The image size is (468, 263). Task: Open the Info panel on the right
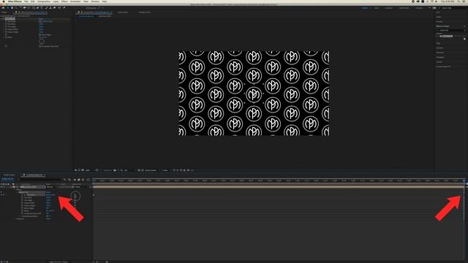(439, 12)
